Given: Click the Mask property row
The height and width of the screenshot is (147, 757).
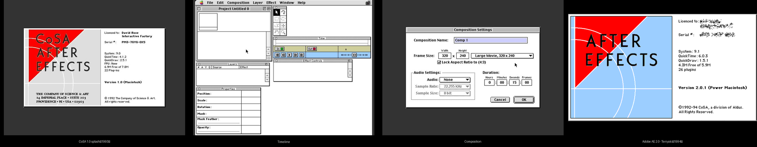Looking at the screenshot, I should pyautogui.click(x=229, y=114).
